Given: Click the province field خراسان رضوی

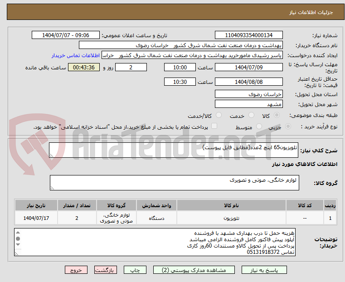Looking at the screenshot, I should click(x=248, y=94).
